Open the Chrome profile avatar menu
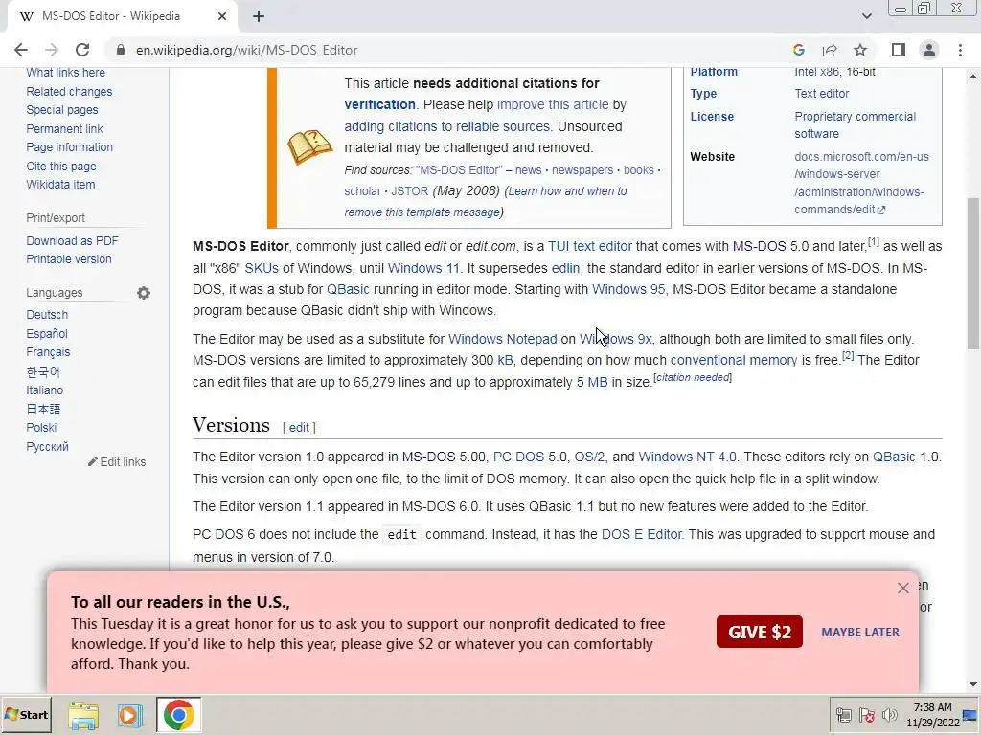This screenshot has height=735, width=981. pos(929,50)
